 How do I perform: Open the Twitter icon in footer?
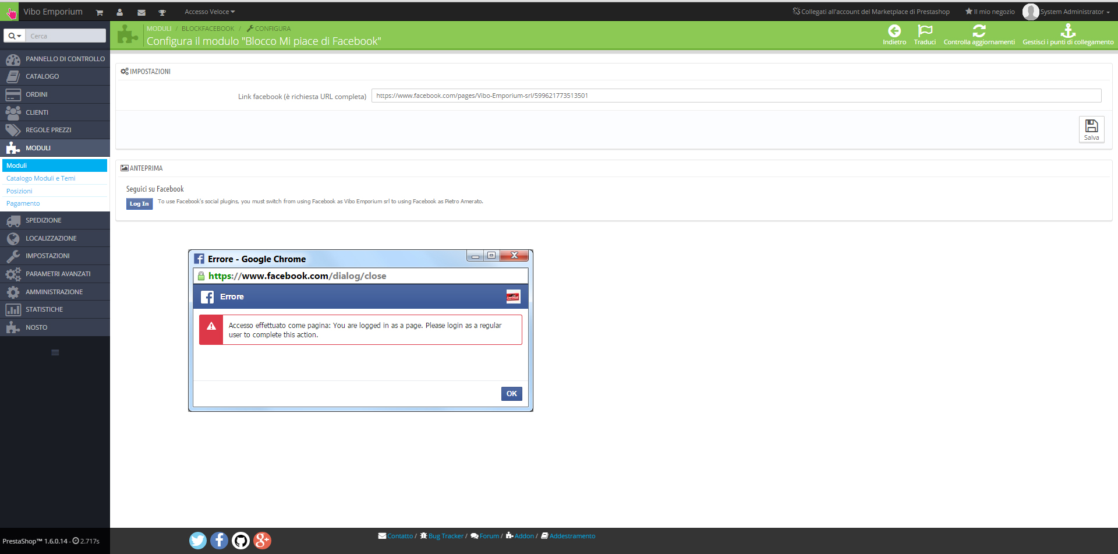click(198, 541)
